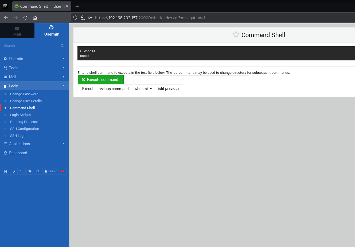Click the Usermin gear icon
The height and width of the screenshot is (247, 355).
point(5,59)
